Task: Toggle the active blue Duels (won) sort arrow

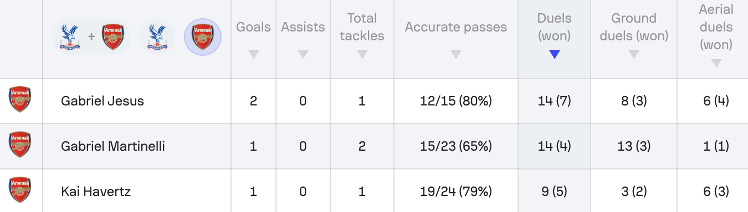Action: click(554, 54)
